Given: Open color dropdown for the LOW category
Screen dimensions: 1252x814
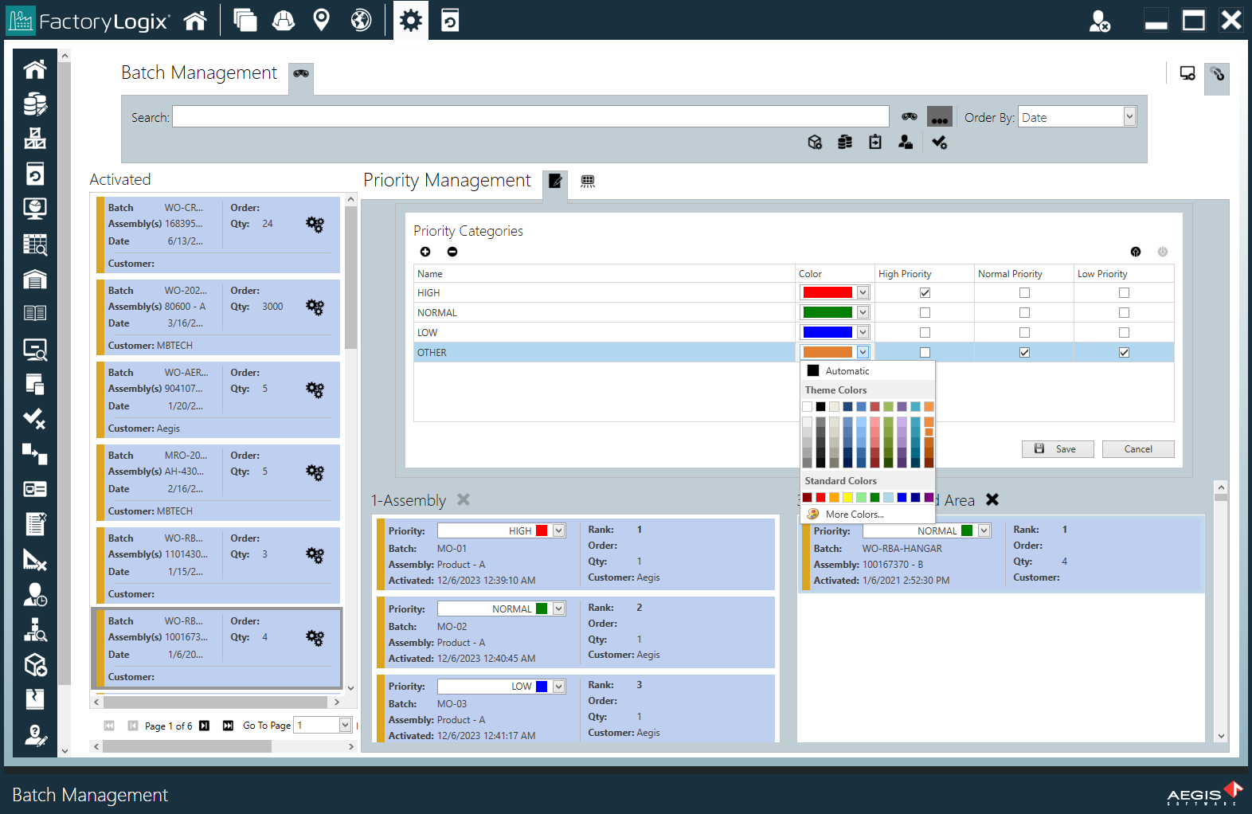Looking at the screenshot, I should point(863,333).
